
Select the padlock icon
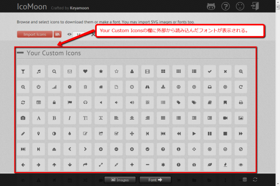point(54,102)
